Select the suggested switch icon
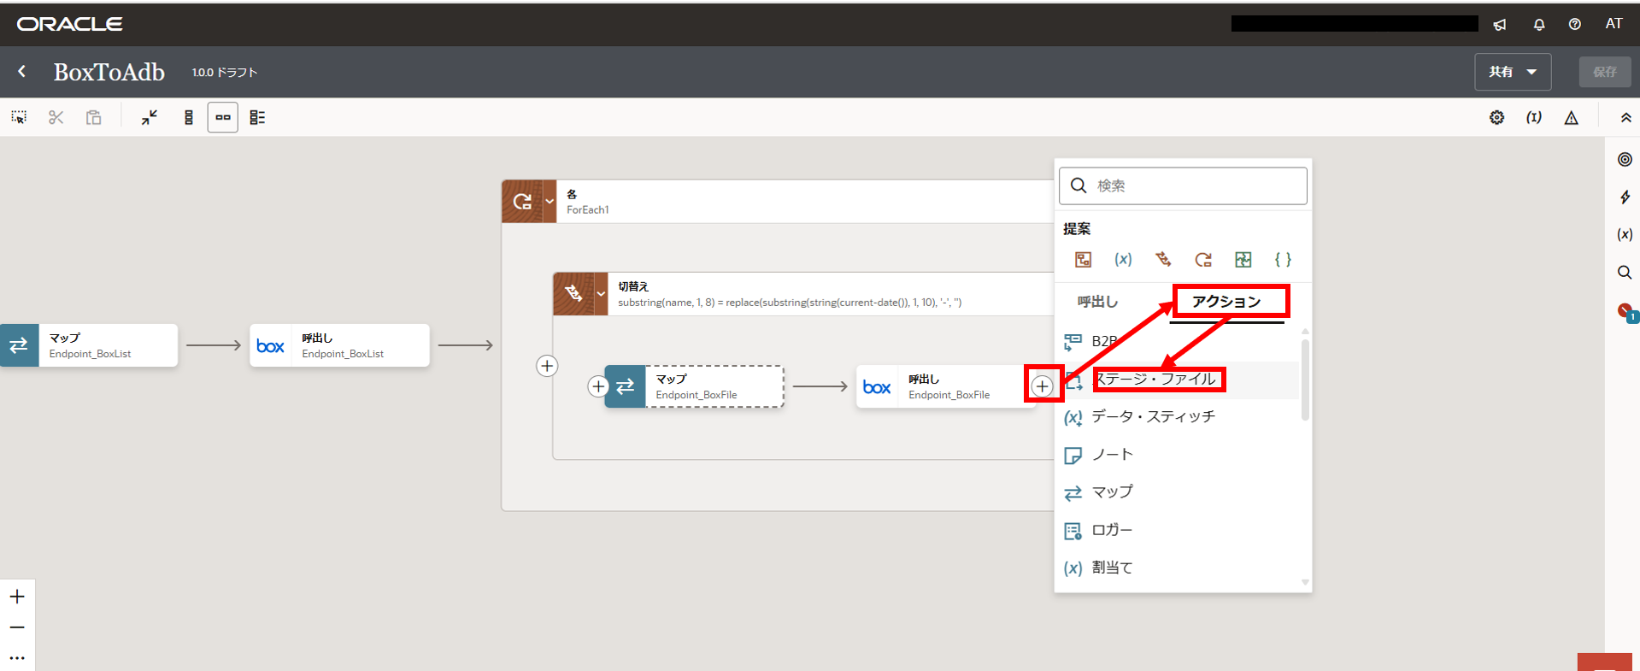 [x=1163, y=260]
